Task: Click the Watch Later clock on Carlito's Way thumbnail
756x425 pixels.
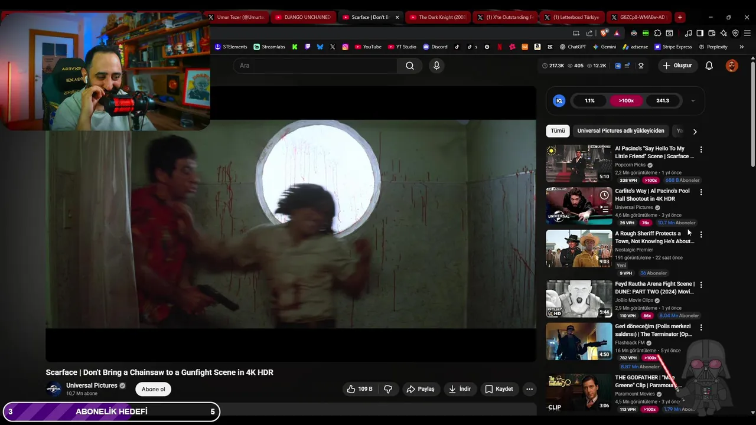Action: pos(604,195)
